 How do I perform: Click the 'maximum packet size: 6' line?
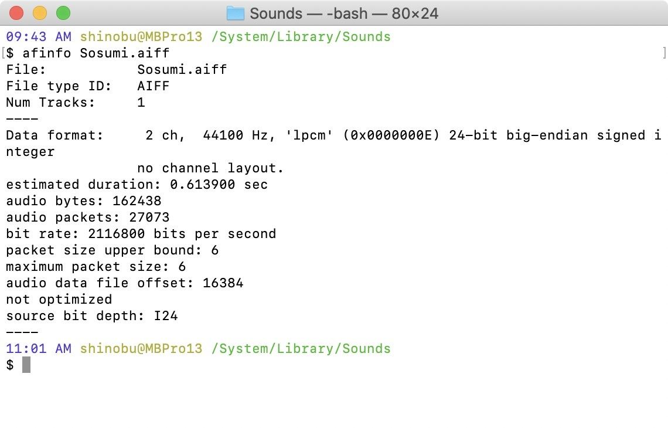click(x=96, y=266)
